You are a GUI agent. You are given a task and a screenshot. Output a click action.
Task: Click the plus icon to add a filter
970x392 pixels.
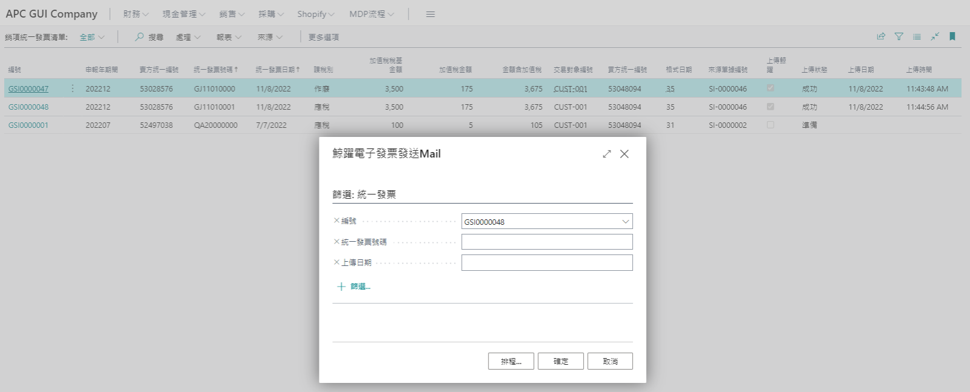[341, 287]
